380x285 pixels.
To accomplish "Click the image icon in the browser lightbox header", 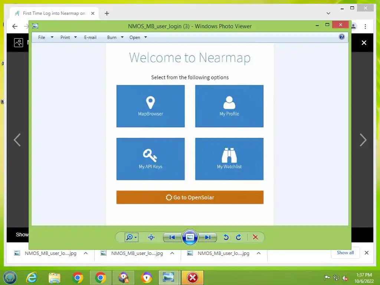I will click(x=19, y=43).
